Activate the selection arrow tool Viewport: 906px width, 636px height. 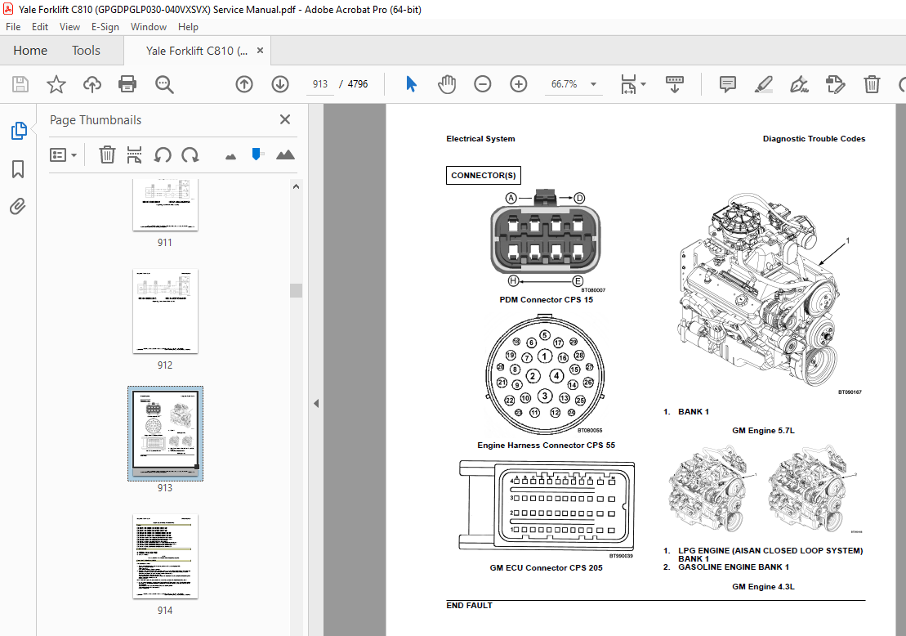pos(411,84)
